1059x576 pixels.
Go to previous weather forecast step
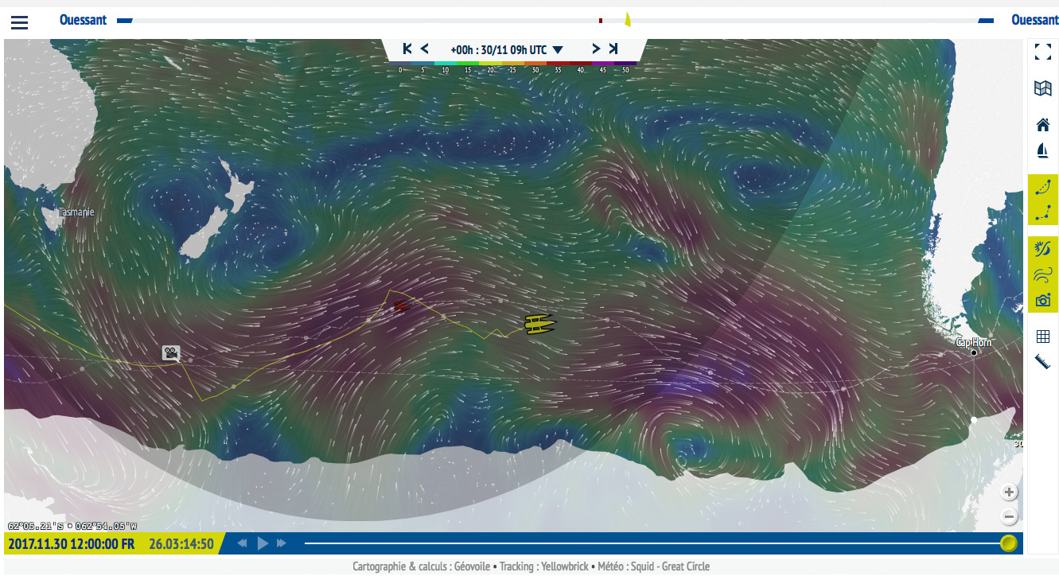[x=425, y=49]
